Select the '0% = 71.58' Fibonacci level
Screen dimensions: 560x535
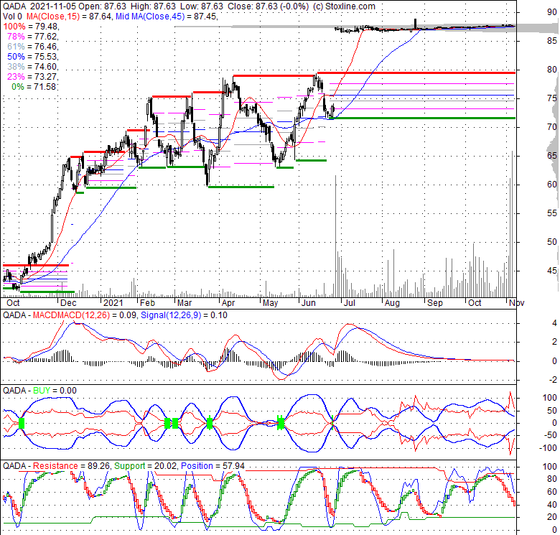[34, 86]
